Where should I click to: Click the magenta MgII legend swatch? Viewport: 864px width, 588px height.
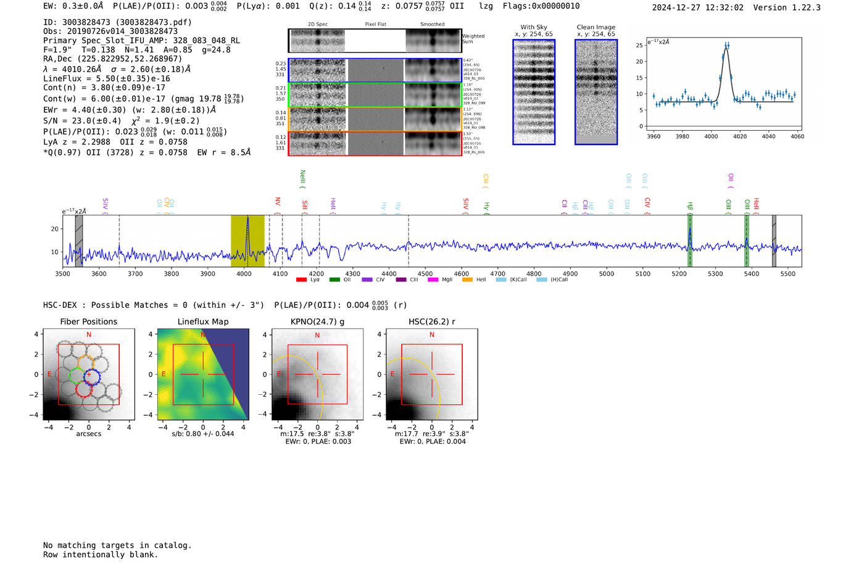point(432,280)
